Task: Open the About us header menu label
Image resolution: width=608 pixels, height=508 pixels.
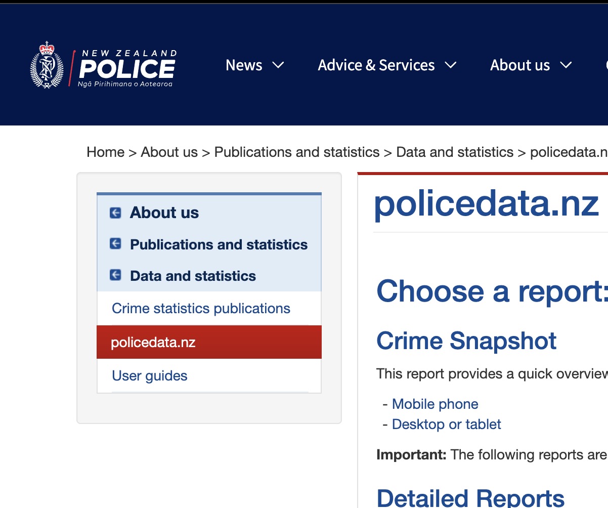Action: click(519, 65)
